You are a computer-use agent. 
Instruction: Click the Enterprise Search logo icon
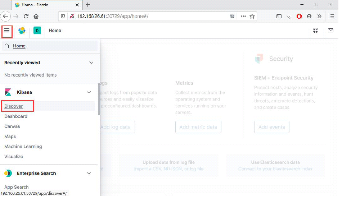[x=8, y=174]
